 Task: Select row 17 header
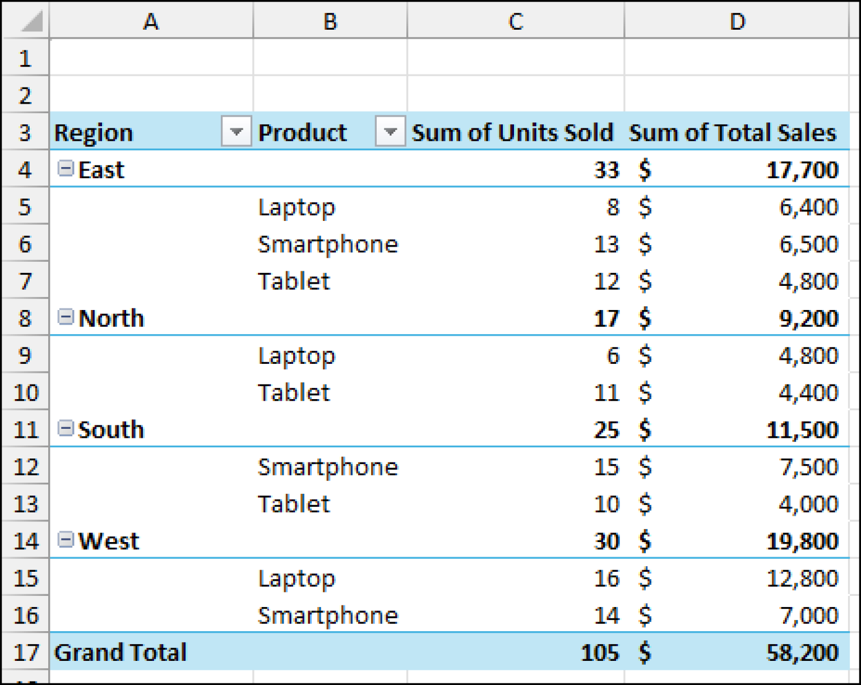click(x=25, y=652)
